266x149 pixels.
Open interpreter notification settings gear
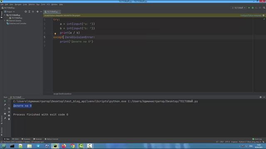(x=264, y=15)
